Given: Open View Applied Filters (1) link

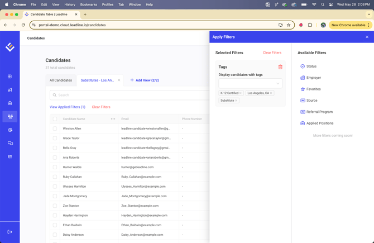Looking at the screenshot, I should (68, 107).
